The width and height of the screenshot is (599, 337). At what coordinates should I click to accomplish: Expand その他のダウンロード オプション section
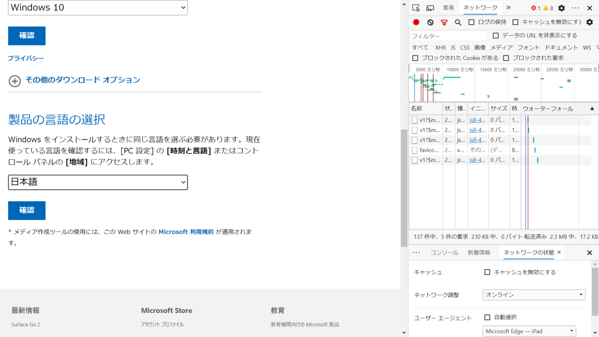pyautogui.click(x=83, y=80)
